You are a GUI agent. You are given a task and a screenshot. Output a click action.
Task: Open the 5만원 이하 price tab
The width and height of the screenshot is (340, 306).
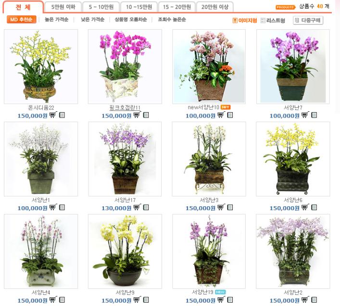point(63,7)
